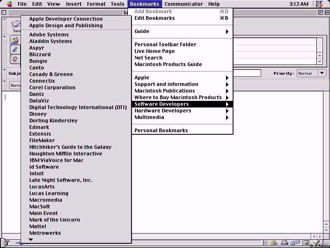Click the horizontal scroll-left arrow
330x248 pixels.
[x=314, y=236]
